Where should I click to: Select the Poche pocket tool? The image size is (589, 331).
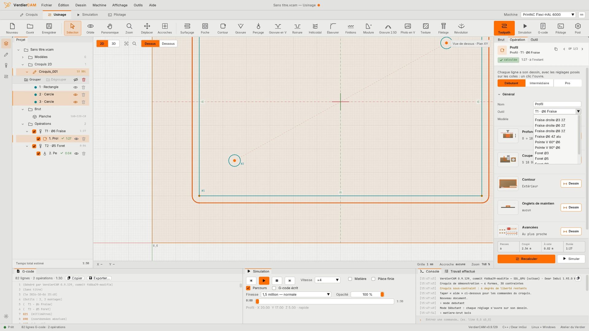(x=205, y=28)
